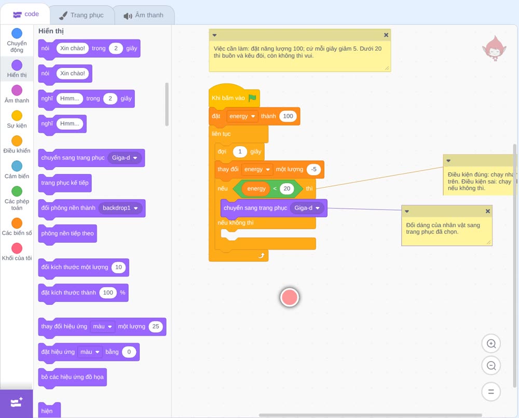Viewport: 519px width, 418px height.
Task: Click the 20 field in comparison block
Action: pyautogui.click(x=287, y=188)
